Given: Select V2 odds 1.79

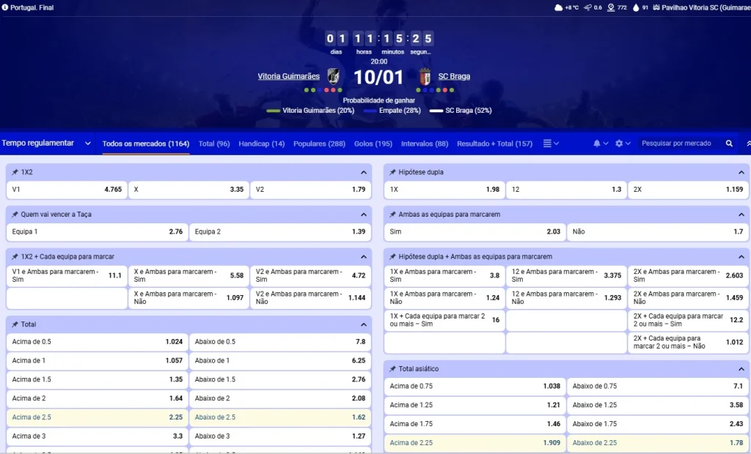Looking at the screenshot, I should (x=310, y=190).
